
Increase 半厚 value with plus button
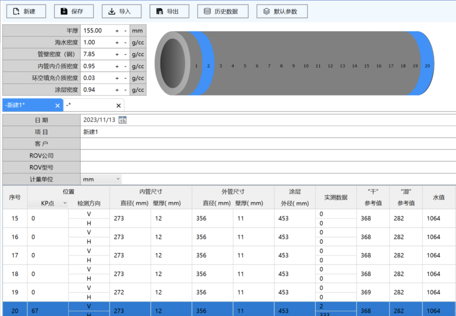click(x=117, y=31)
